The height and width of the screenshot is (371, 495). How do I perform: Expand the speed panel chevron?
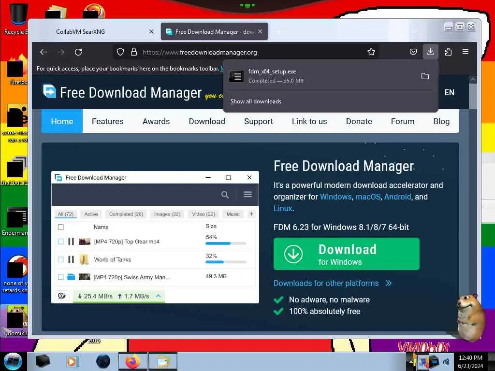coord(159,296)
